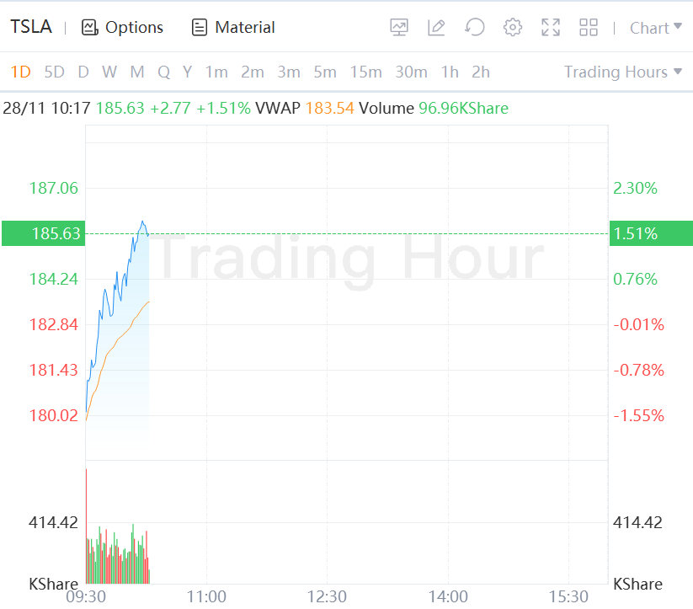This screenshot has width=693, height=609.
Task: Expand chart to fullscreen
Action: point(551,28)
